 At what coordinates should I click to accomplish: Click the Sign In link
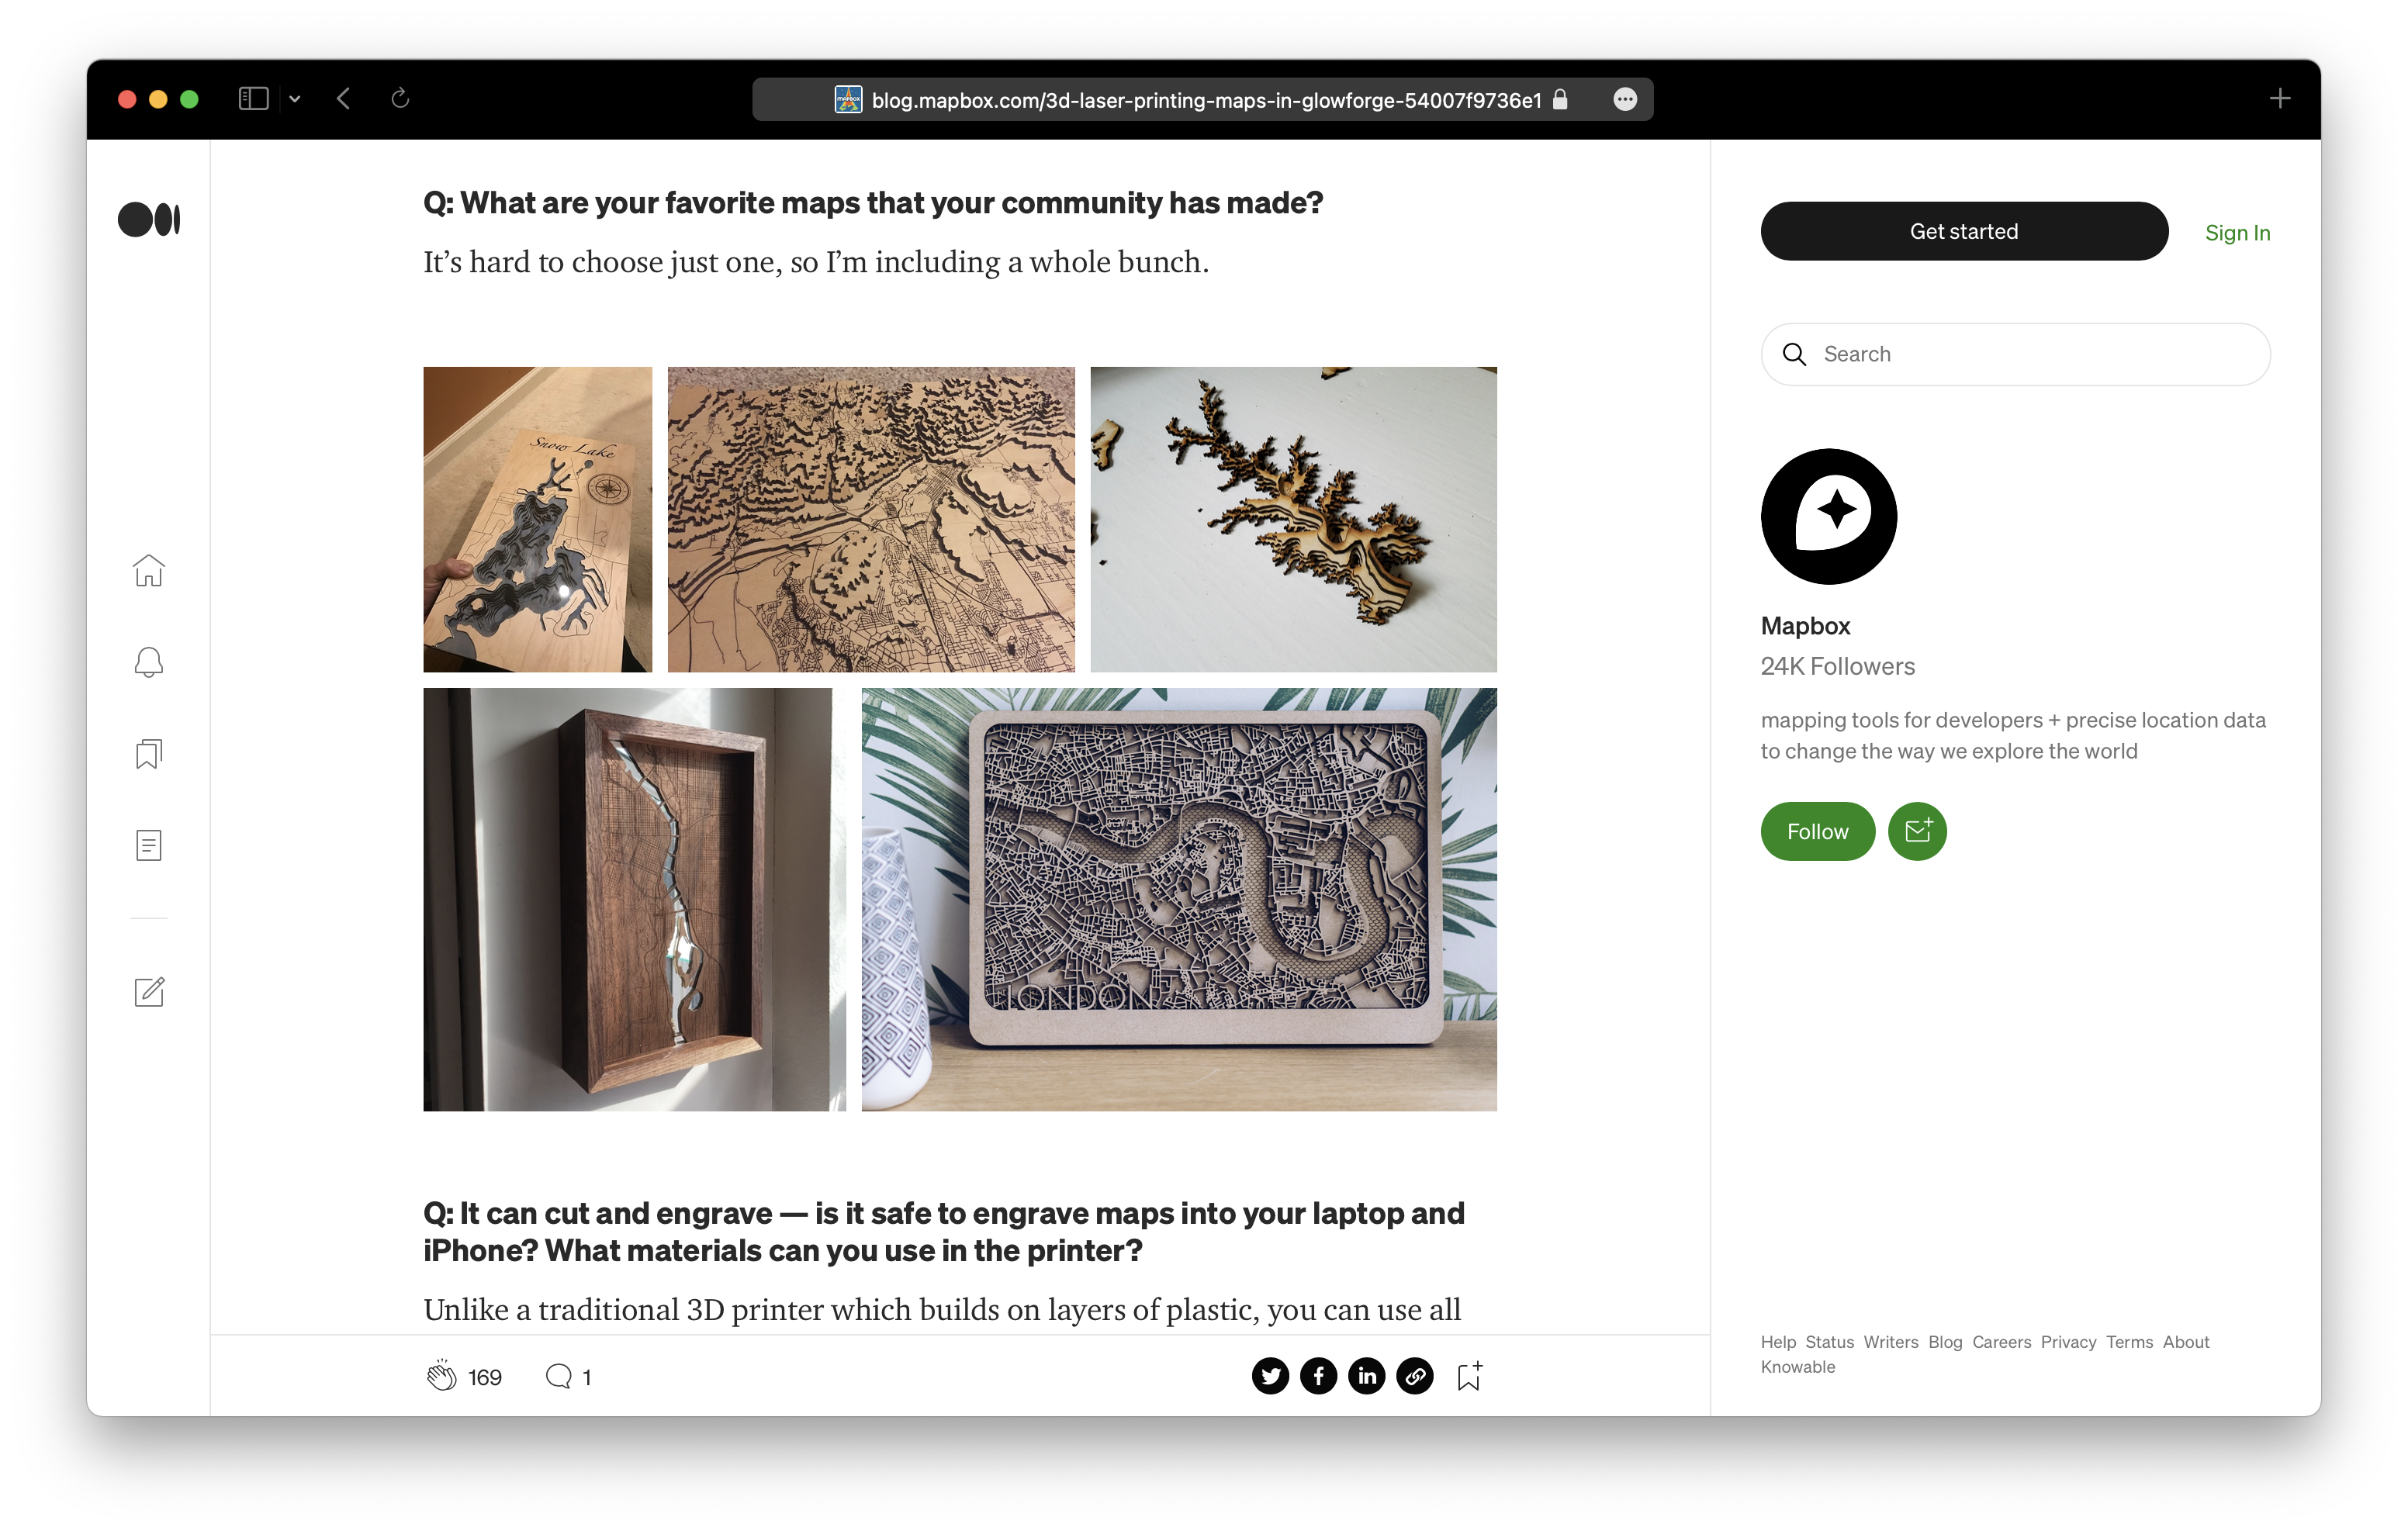click(2237, 233)
